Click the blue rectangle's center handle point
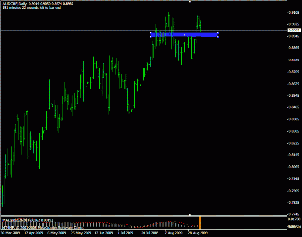The width and height of the screenshot is (302, 237). point(184,35)
